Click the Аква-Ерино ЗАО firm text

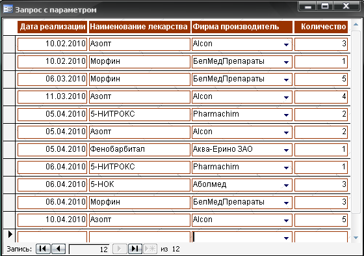point(222,149)
